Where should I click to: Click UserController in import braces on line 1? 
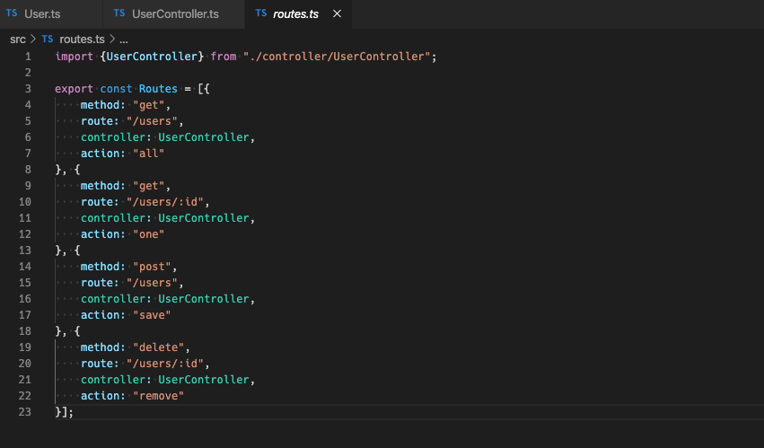pyautogui.click(x=152, y=57)
